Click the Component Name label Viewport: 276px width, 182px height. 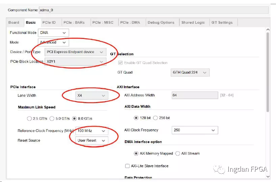(x=23, y=10)
